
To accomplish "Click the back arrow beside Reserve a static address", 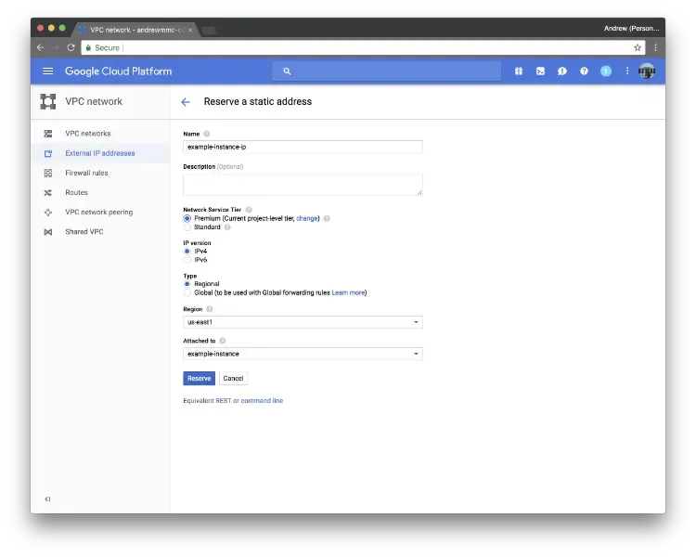I will click(186, 102).
